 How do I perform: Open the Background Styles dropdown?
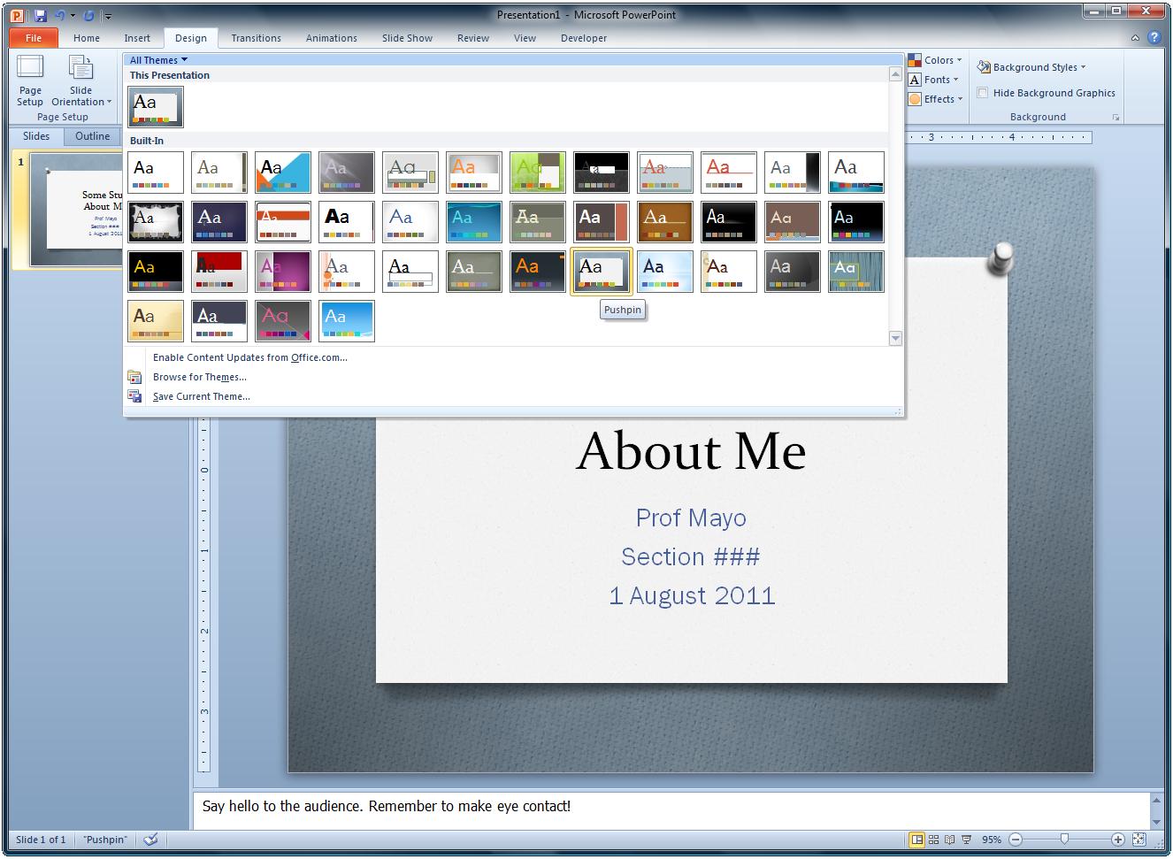1034,66
